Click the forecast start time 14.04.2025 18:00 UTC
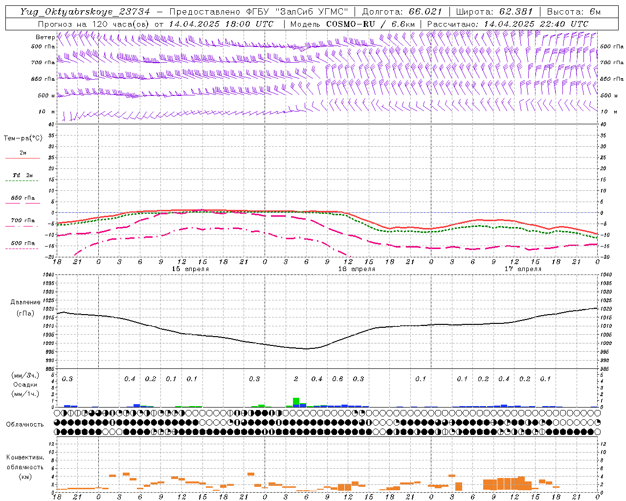 pyautogui.click(x=221, y=24)
